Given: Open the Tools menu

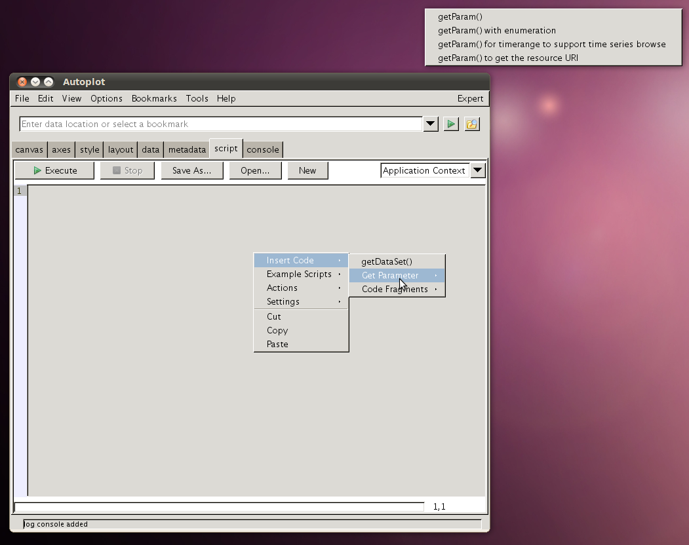Looking at the screenshot, I should pos(197,98).
